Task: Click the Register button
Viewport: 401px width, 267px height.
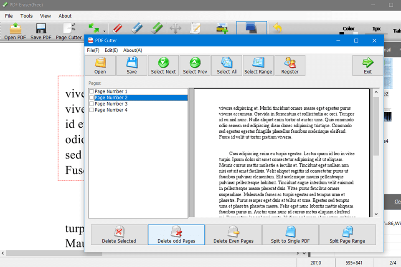Action: [290, 65]
